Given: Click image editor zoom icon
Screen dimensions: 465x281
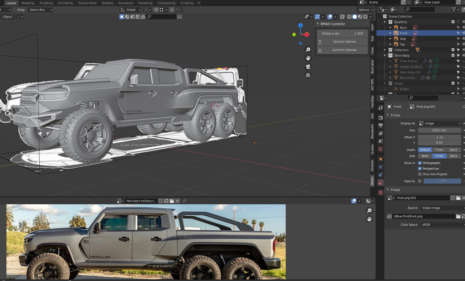Looking at the screenshot, I should click(369, 211).
